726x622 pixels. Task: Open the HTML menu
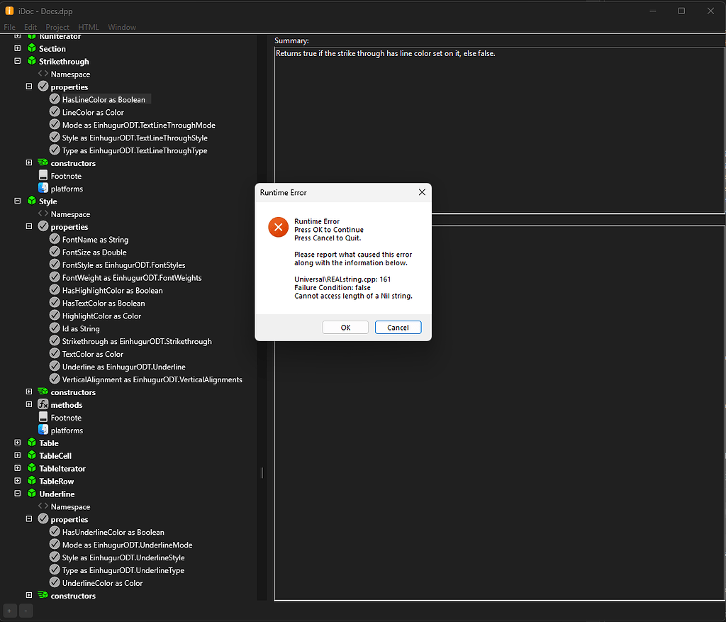[89, 27]
